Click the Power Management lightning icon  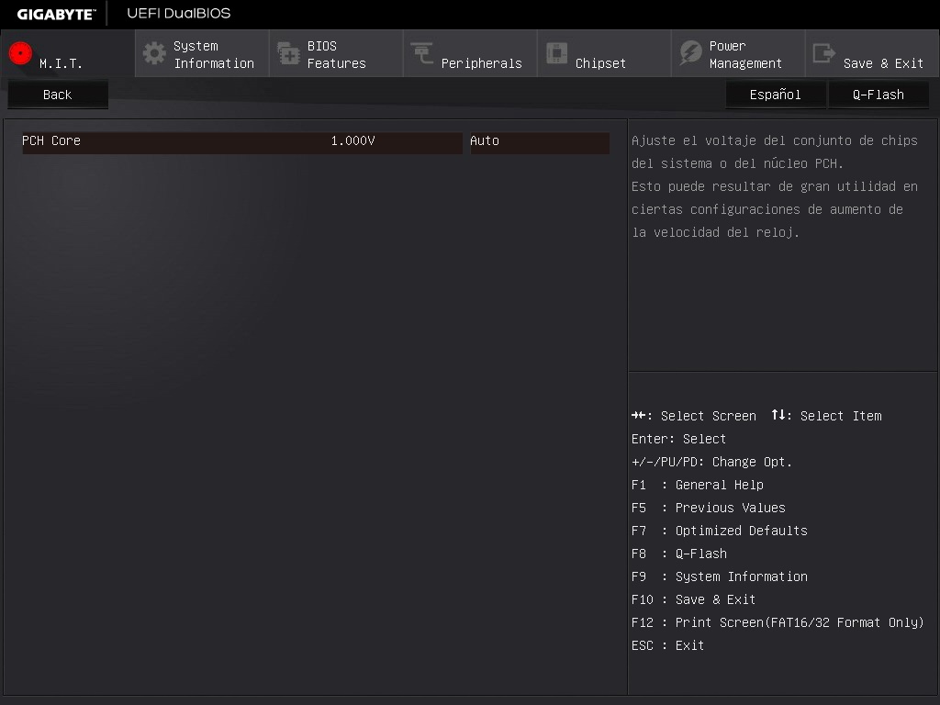tap(690, 53)
